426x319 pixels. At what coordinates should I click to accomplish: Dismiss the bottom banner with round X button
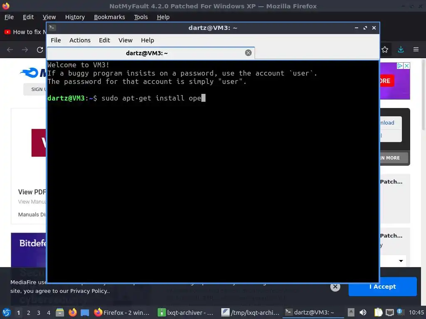click(335, 287)
